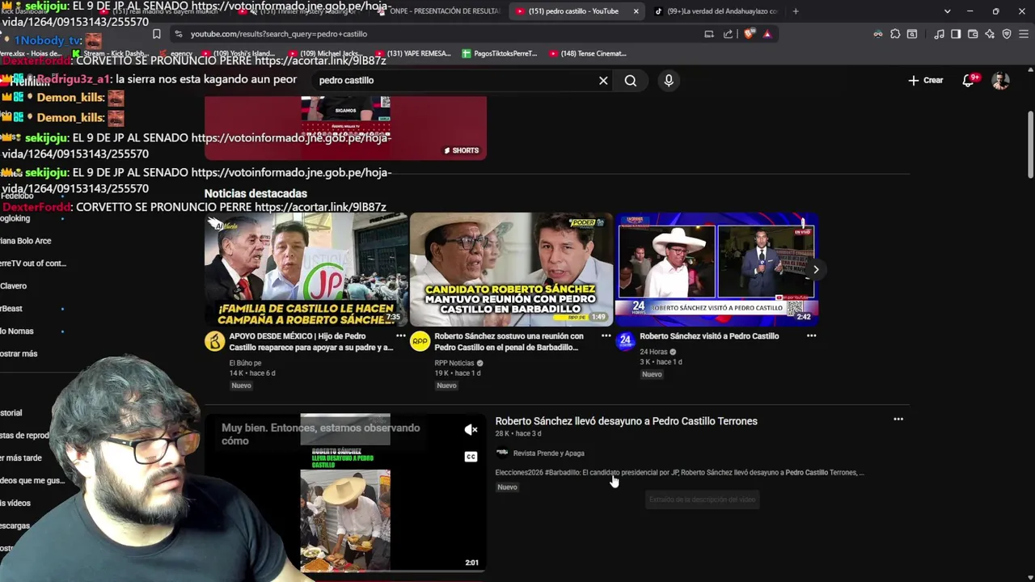The image size is (1035, 582).
Task: Click the El Búho pe channel avatar
Action: point(214,341)
